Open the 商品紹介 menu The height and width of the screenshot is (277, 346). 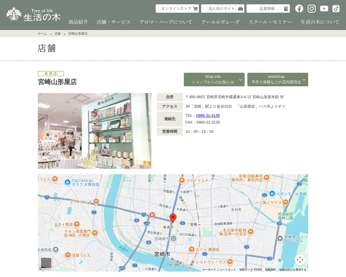tap(78, 22)
